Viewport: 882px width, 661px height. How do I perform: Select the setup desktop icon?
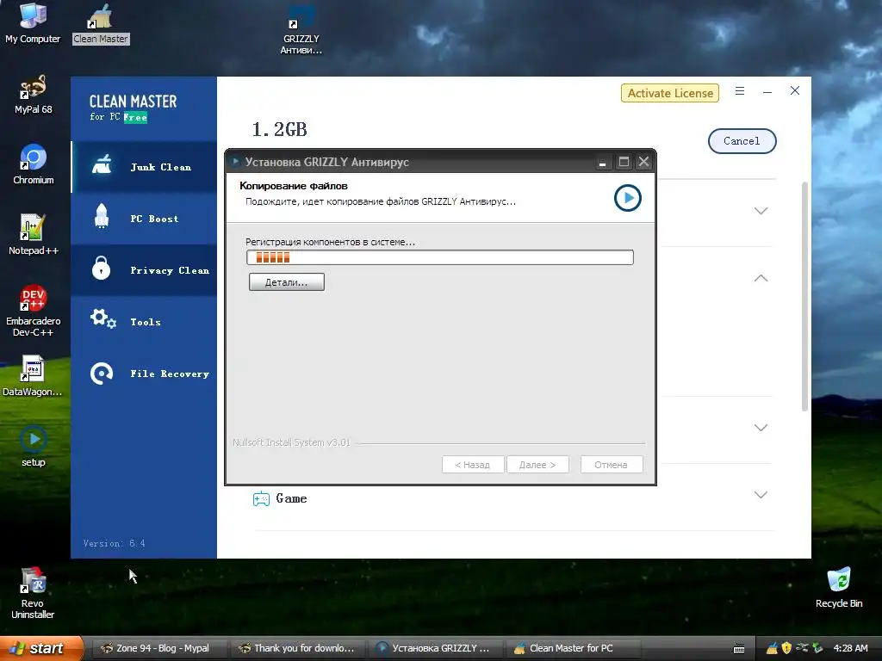coord(33,447)
